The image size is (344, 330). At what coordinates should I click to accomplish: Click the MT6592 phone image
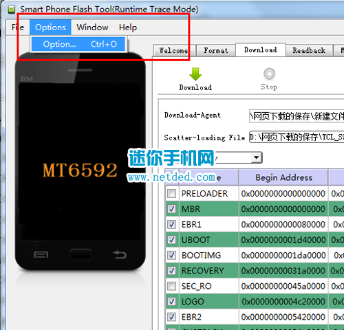pyautogui.click(x=80, y=162)
